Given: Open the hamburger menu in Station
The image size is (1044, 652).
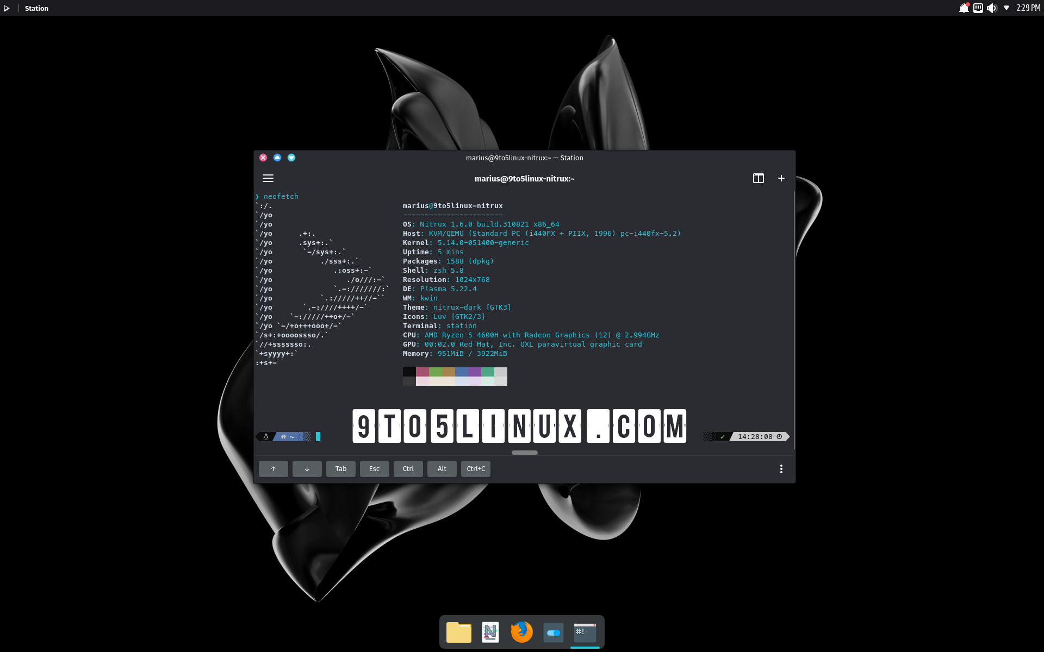Looking at the screenshot, I should tap(268, 178).
